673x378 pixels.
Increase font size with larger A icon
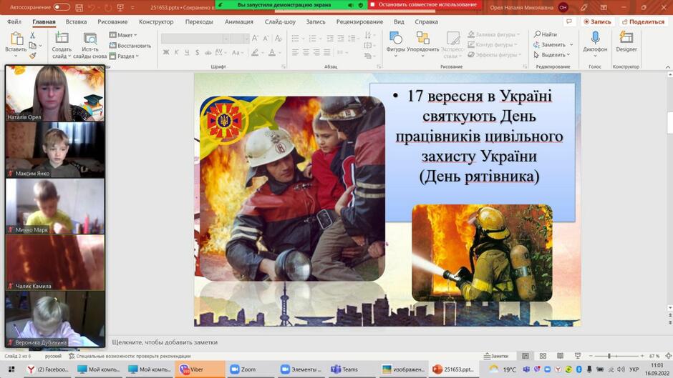[255, 39]
